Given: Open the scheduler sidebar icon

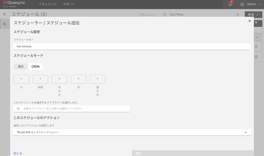Looking at the screenshot, I should [4, 24].
